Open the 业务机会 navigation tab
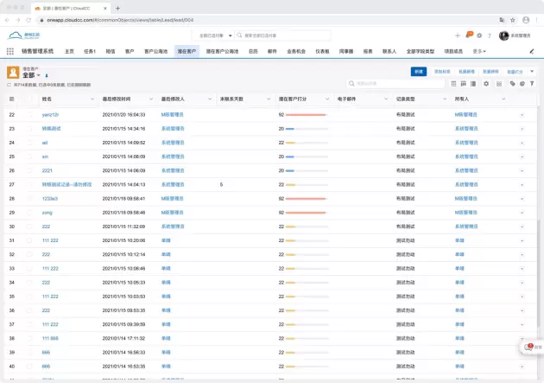Screen dimensions: 544x383 coord(296,51)
